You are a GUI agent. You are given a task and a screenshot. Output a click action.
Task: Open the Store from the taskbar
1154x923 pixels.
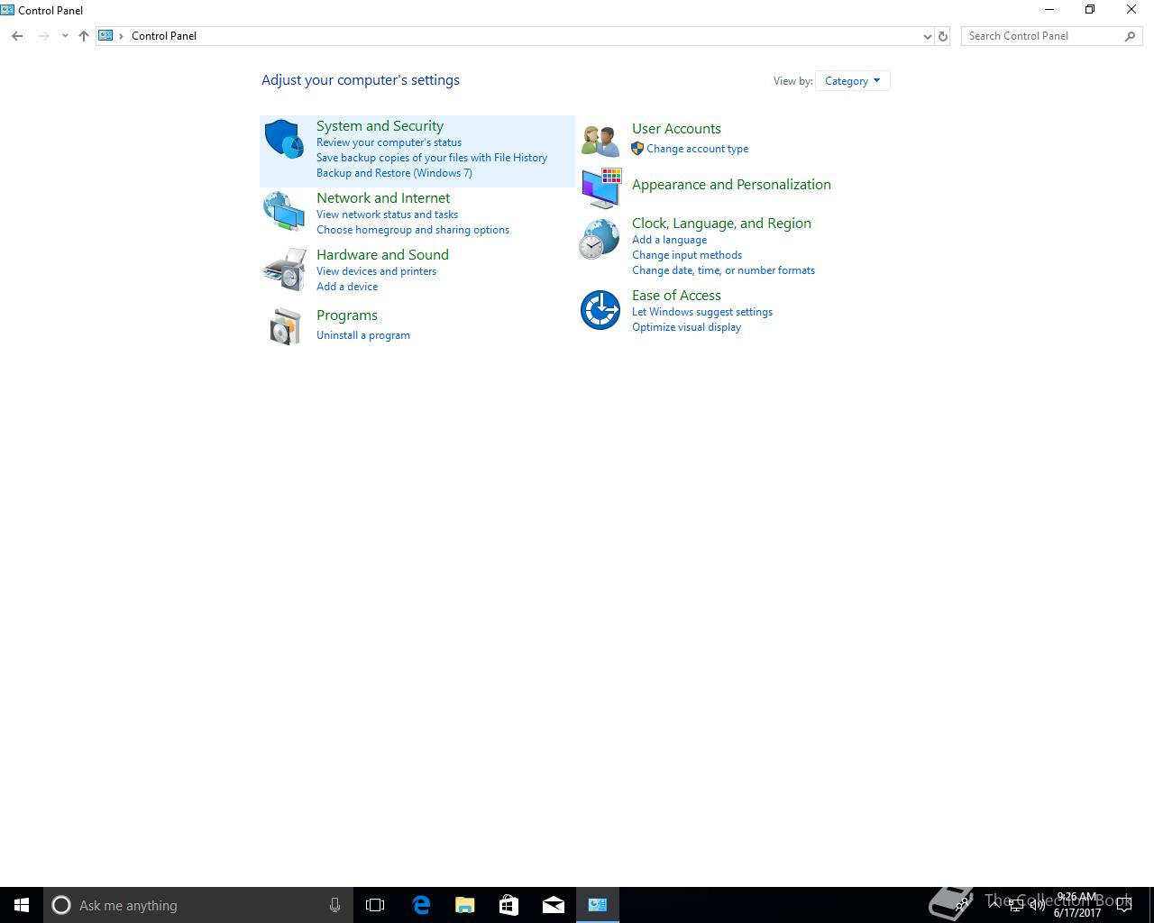(x=508, y=905)
